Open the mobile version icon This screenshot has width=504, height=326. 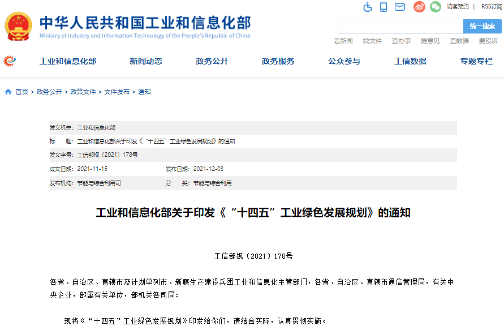(384, 7)
